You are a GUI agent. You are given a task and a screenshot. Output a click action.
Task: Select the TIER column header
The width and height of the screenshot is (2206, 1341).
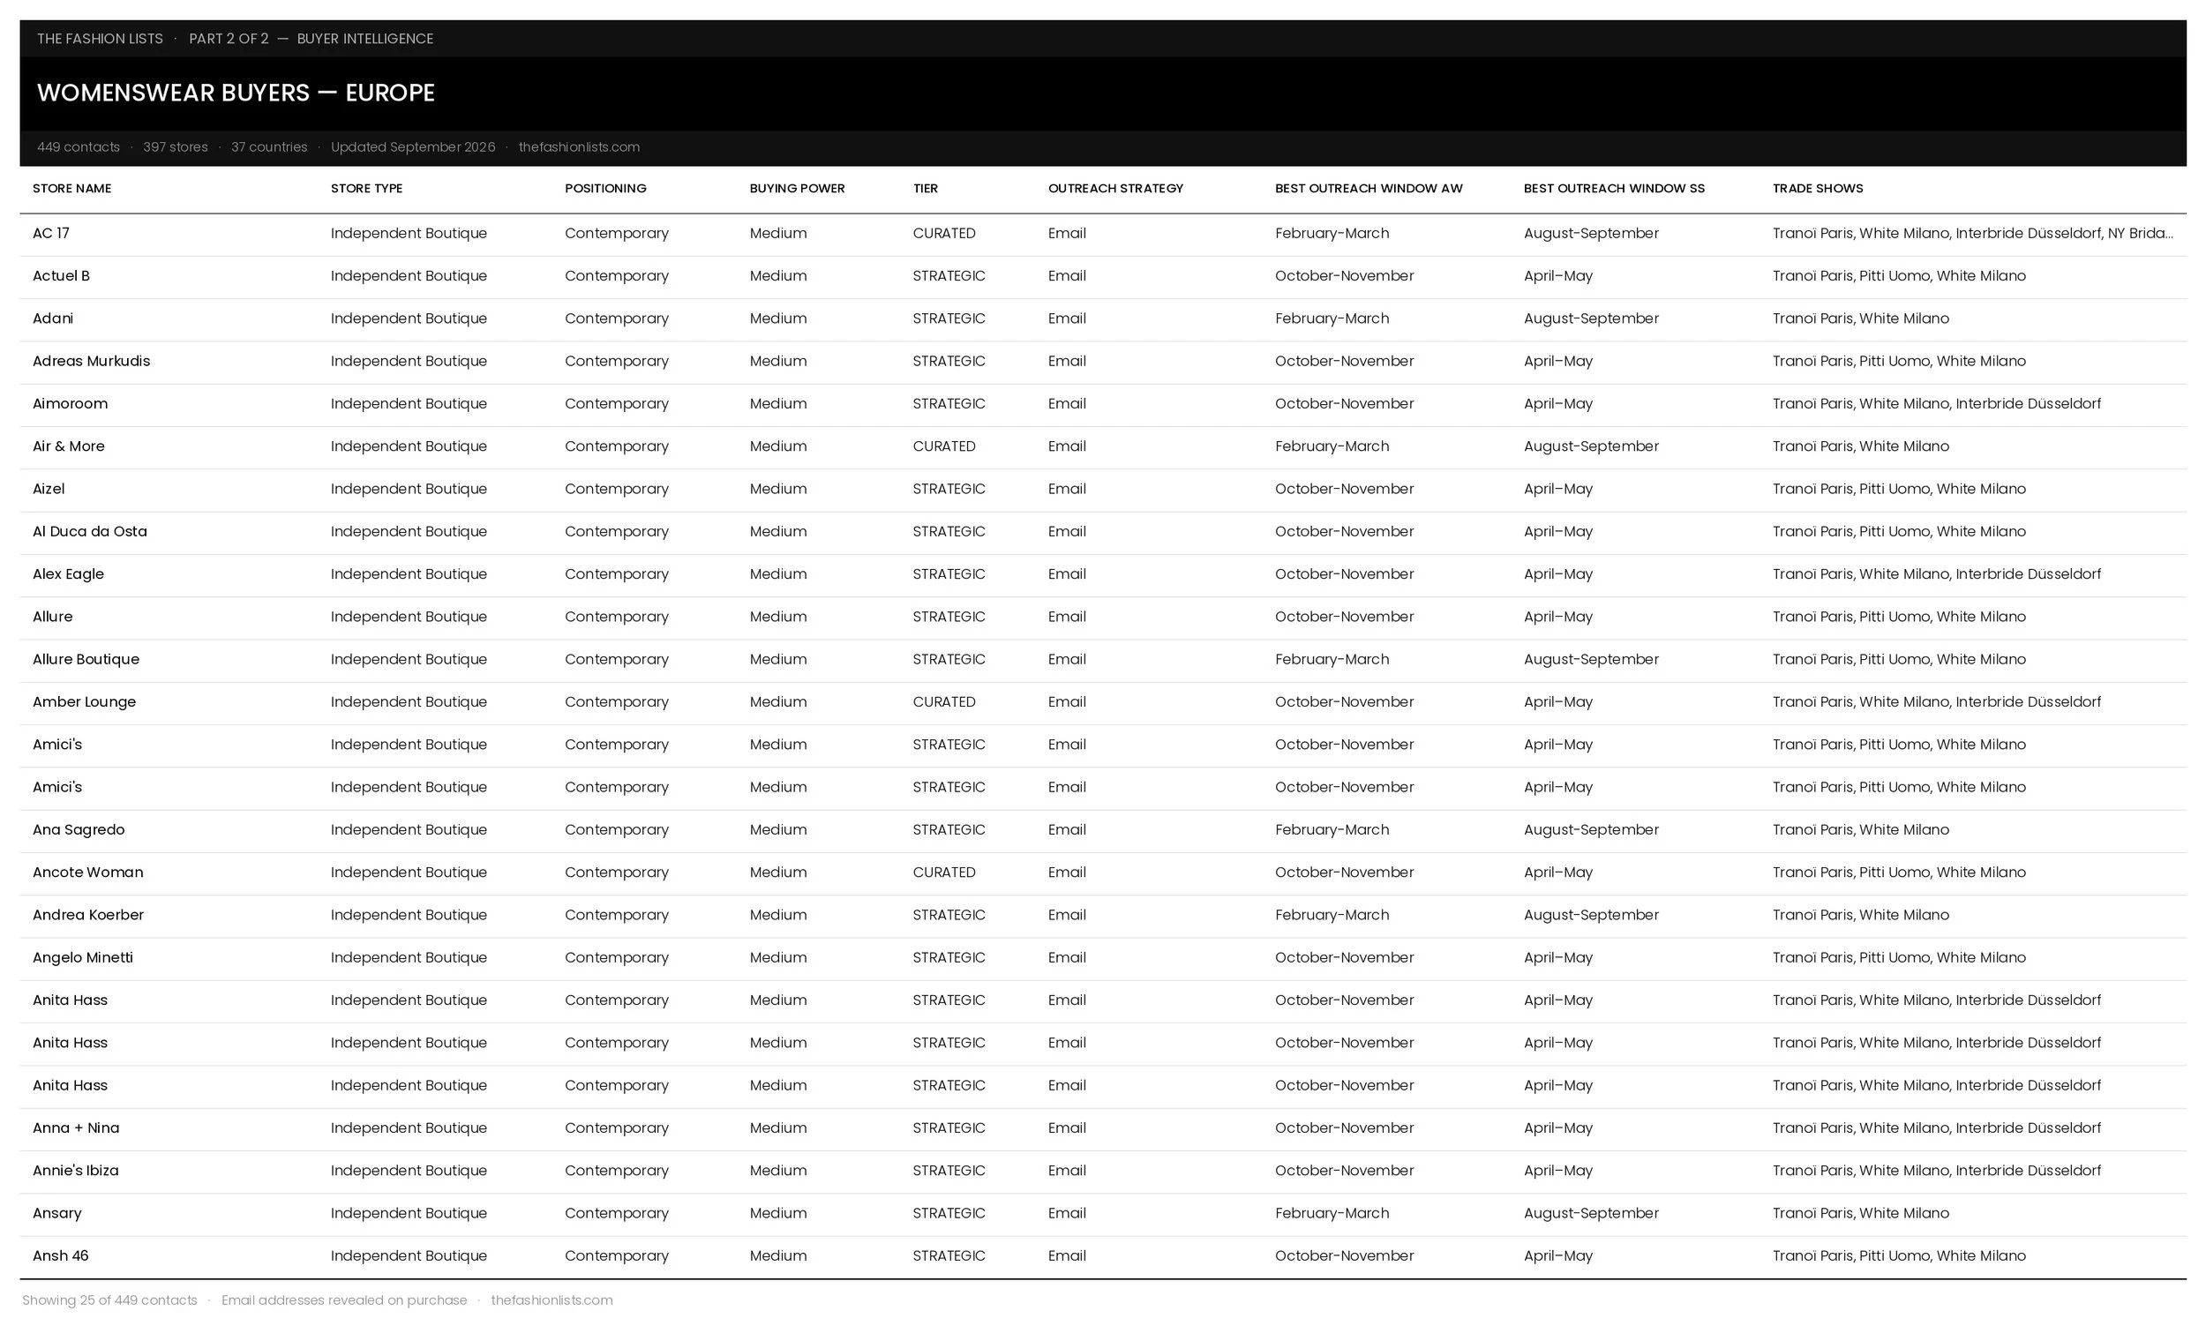point(925,188)
